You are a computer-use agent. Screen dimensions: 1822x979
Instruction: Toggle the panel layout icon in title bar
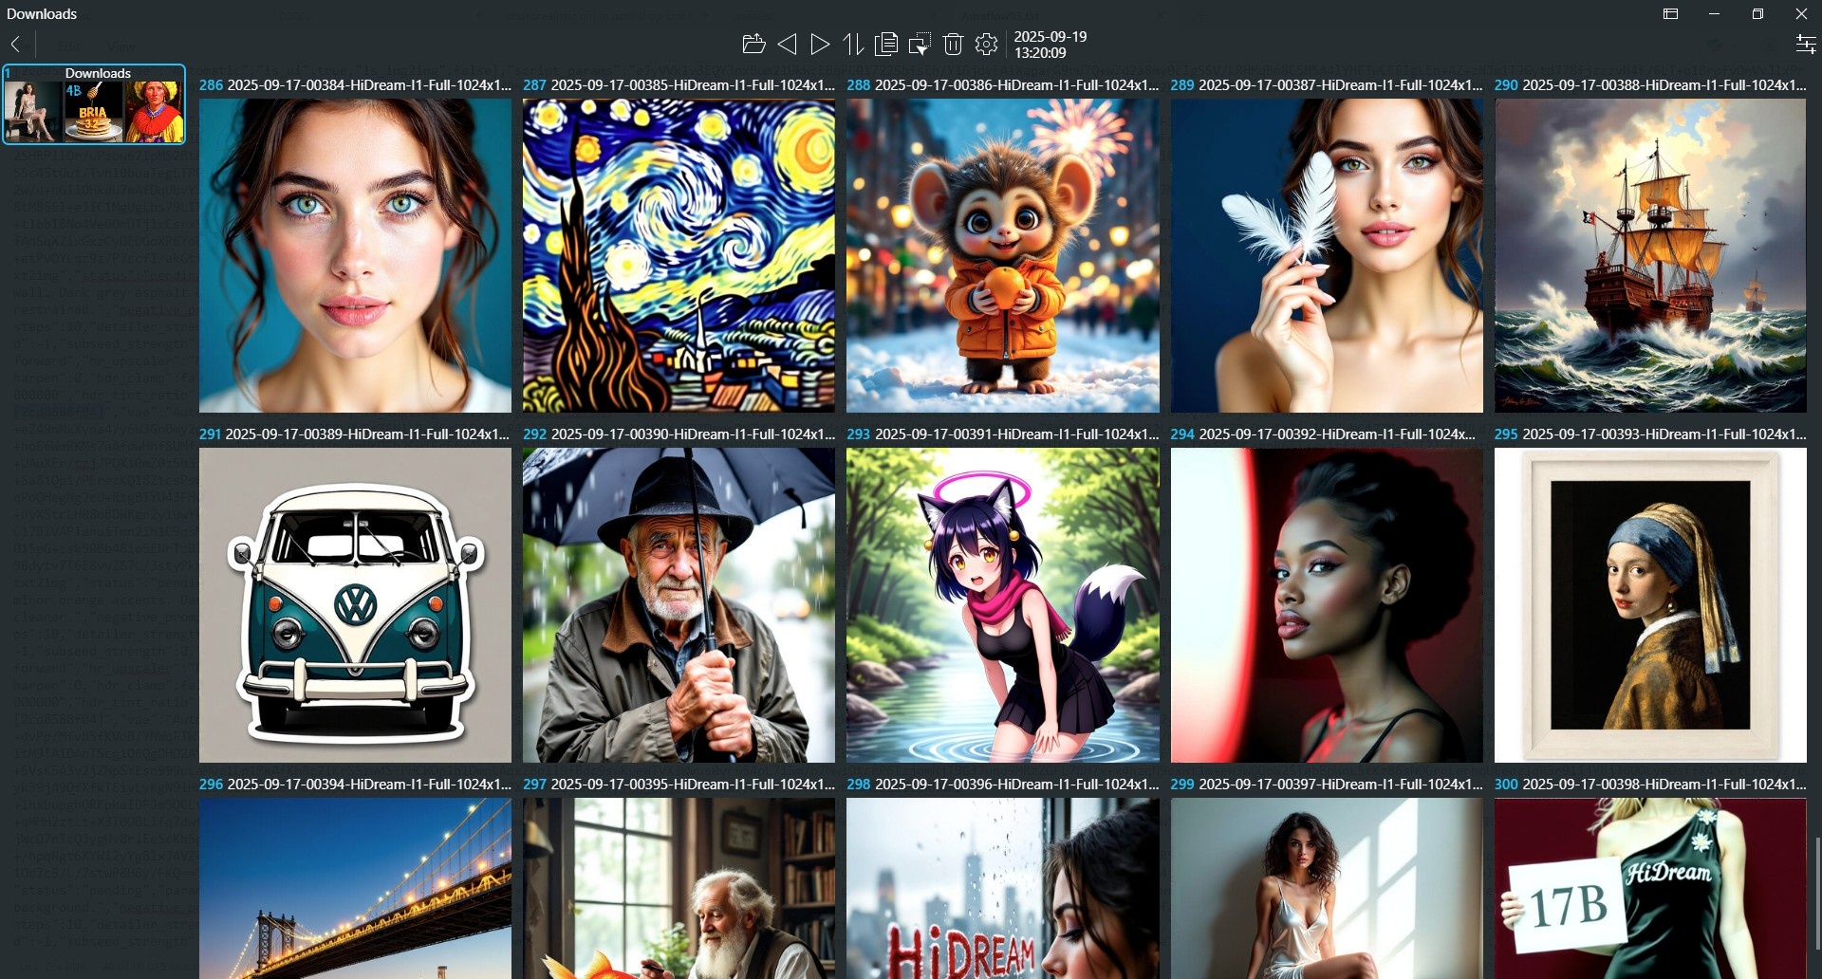[x=1670, y=13]
